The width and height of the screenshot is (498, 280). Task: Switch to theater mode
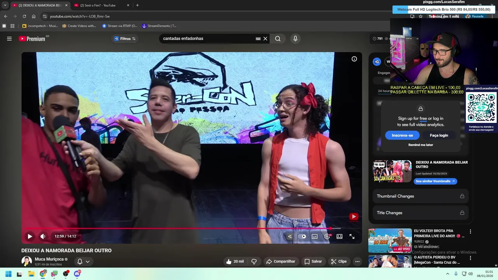(x=339, y=236)
